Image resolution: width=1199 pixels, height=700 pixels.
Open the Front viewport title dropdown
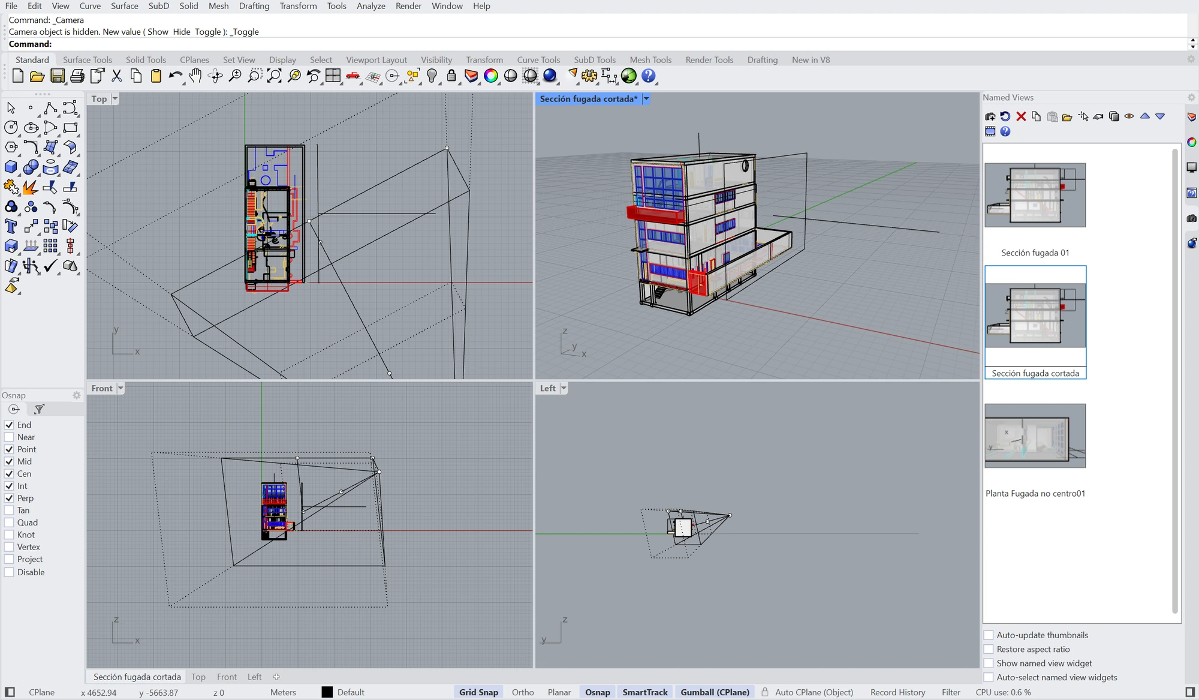coord(120,388)
